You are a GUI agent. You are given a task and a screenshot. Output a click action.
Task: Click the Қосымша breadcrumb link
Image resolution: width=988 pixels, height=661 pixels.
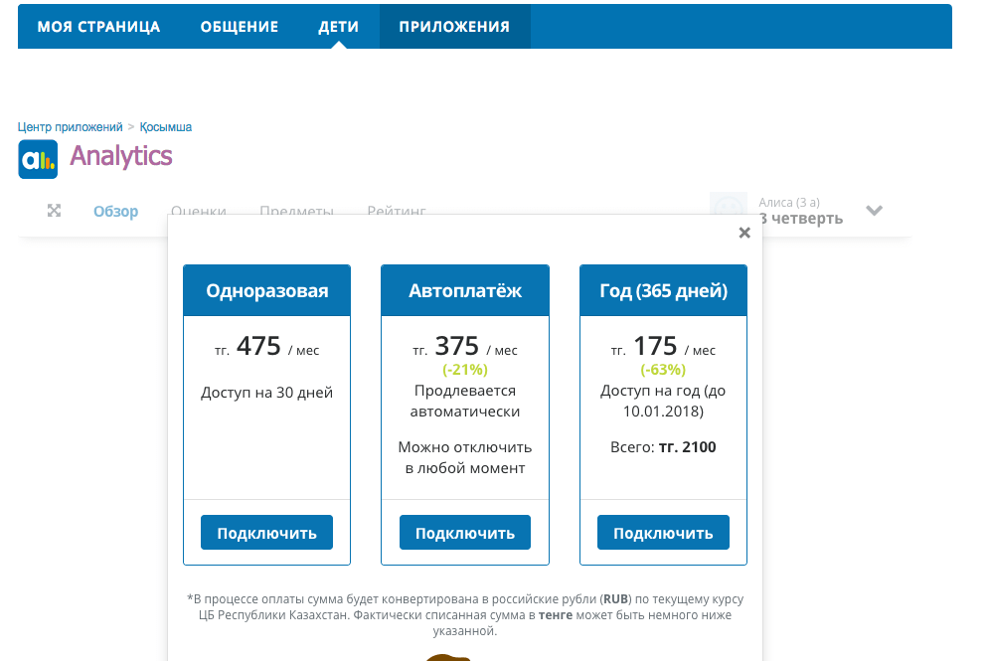[166, 127]
